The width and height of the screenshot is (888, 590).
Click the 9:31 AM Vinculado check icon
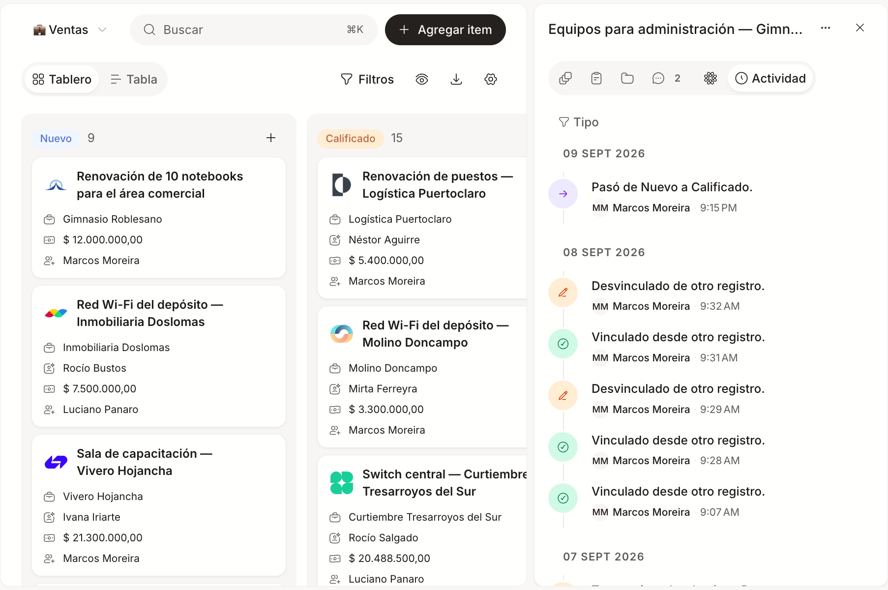pyautogui.click(x=563, y=344)
